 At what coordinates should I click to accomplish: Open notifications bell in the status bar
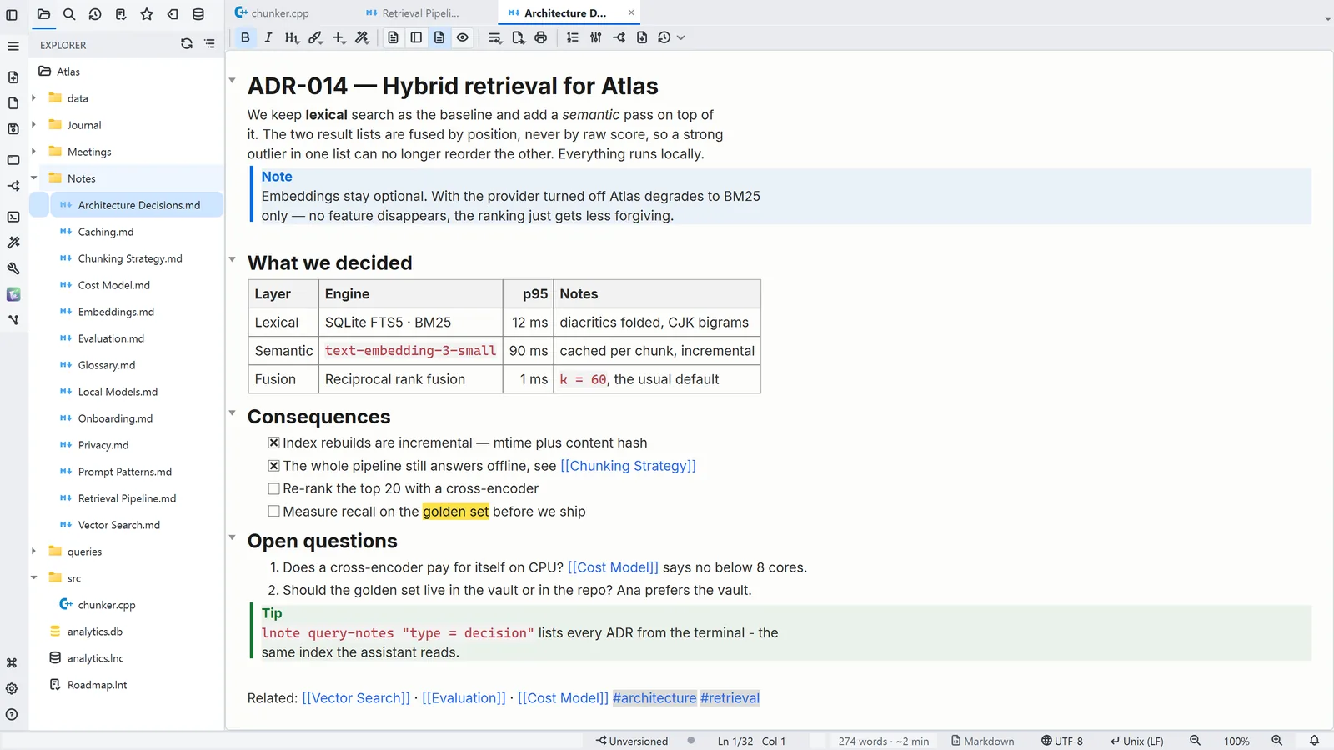point(1314,741)
